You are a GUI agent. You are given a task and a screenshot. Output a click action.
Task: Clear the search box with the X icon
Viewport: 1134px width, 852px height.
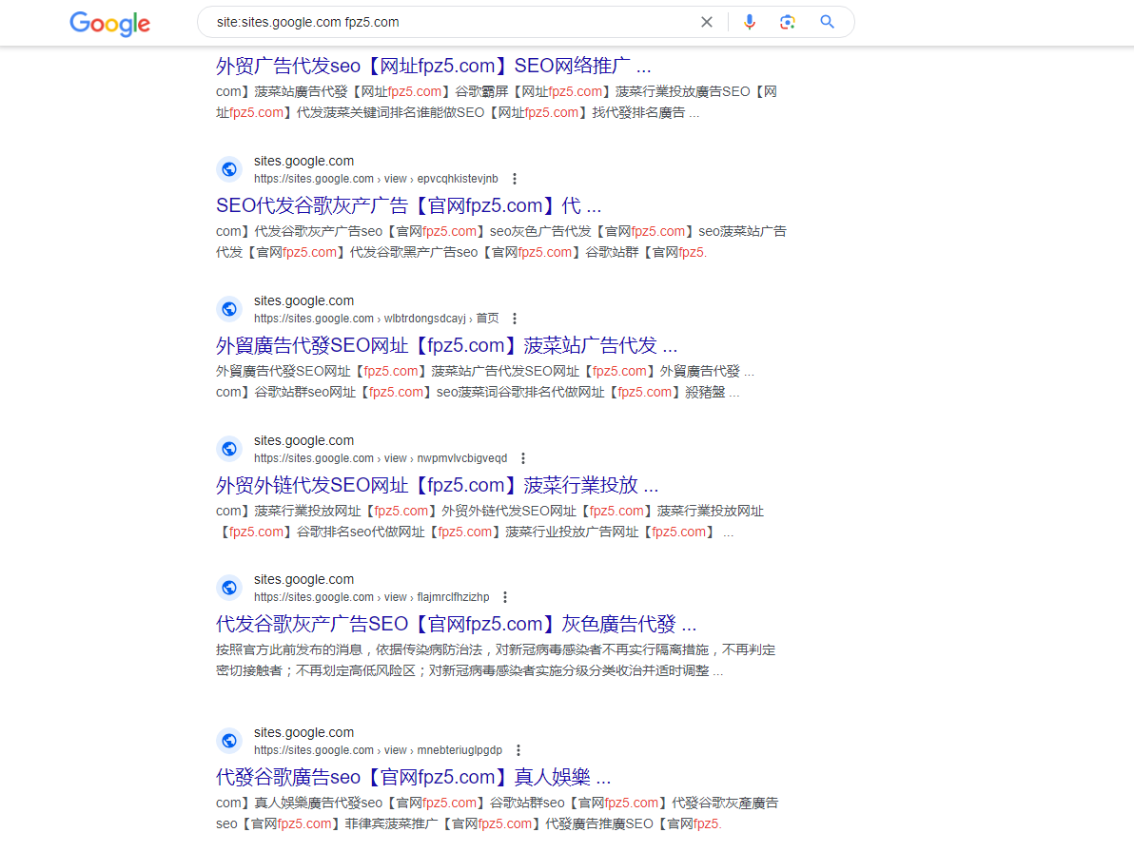[707, 23]
